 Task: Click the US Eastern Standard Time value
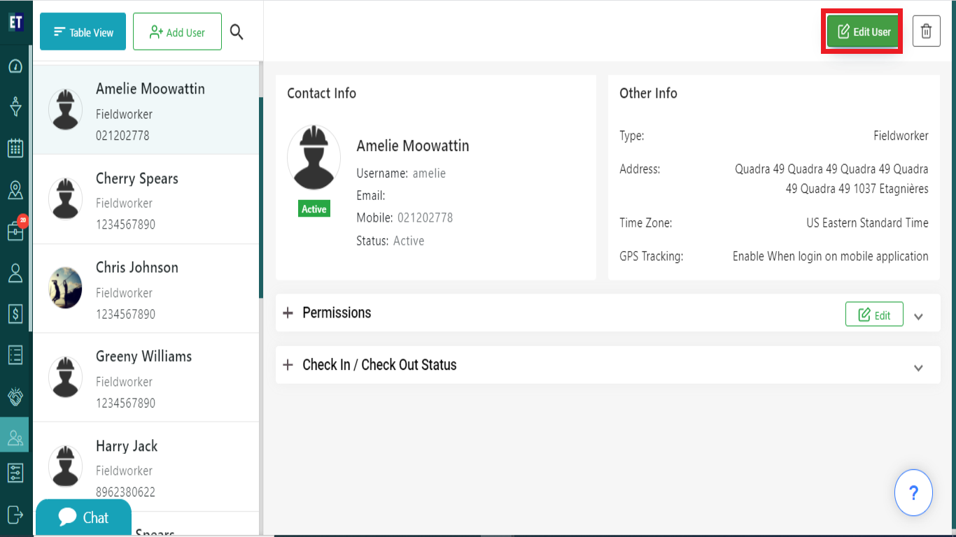(x=867, y=223)
